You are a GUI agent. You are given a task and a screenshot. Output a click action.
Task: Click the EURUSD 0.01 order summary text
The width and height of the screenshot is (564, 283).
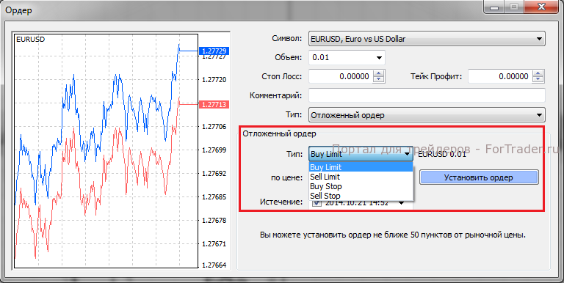coord(442,155)
